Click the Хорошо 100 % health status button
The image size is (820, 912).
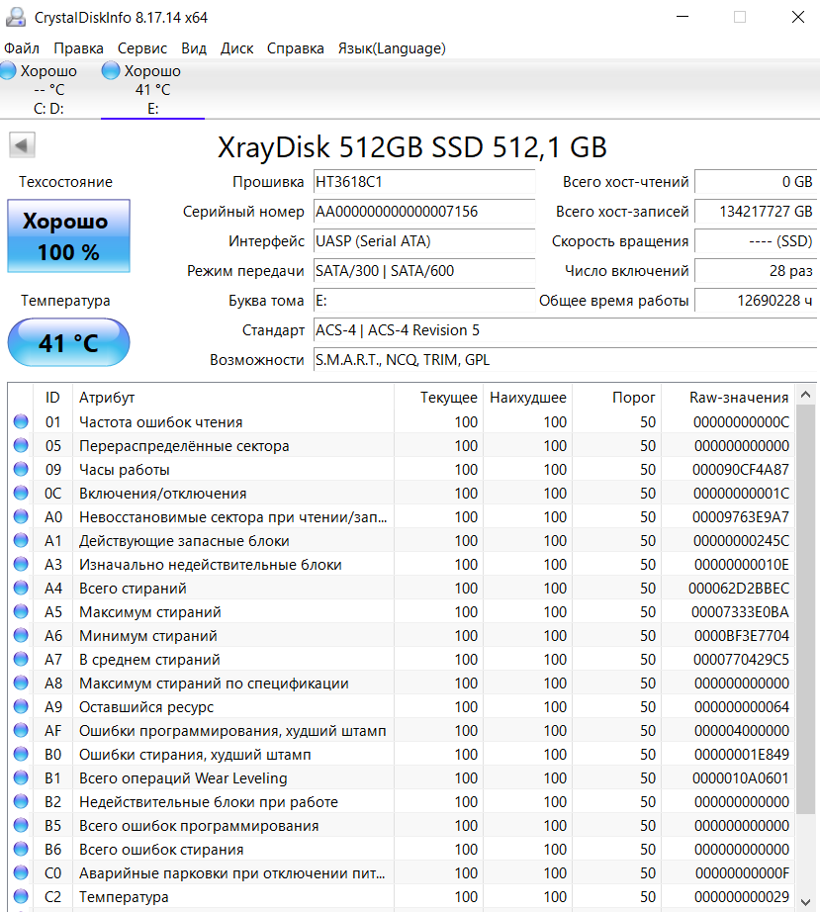coord(68,235)
